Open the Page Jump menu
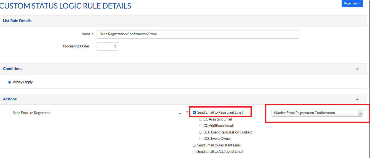 point(352,3)
